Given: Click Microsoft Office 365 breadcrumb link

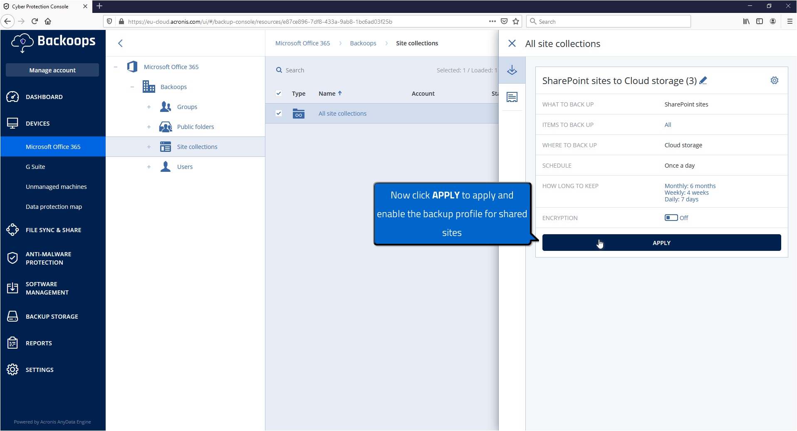Looking at the screenshot, I should 302,43.
